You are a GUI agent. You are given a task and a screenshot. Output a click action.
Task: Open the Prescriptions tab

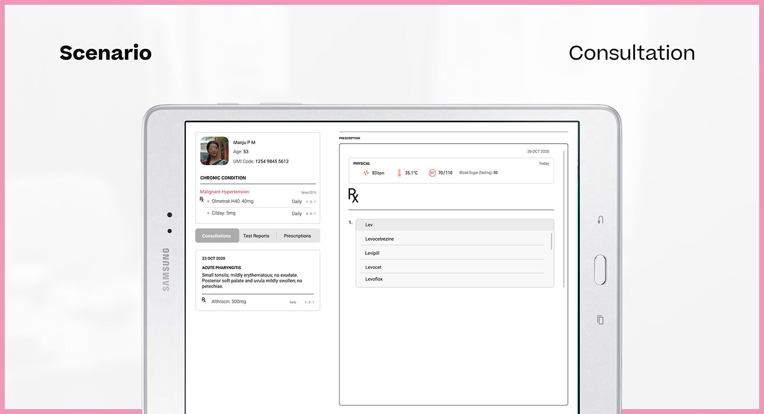click(x=297, y=236)
